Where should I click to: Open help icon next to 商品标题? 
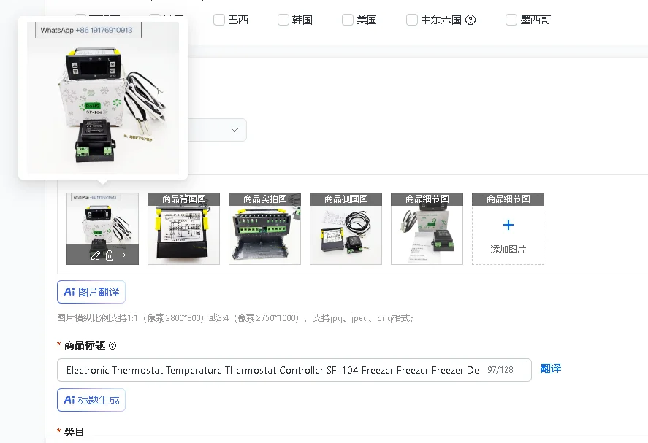(x=113, y=345)
